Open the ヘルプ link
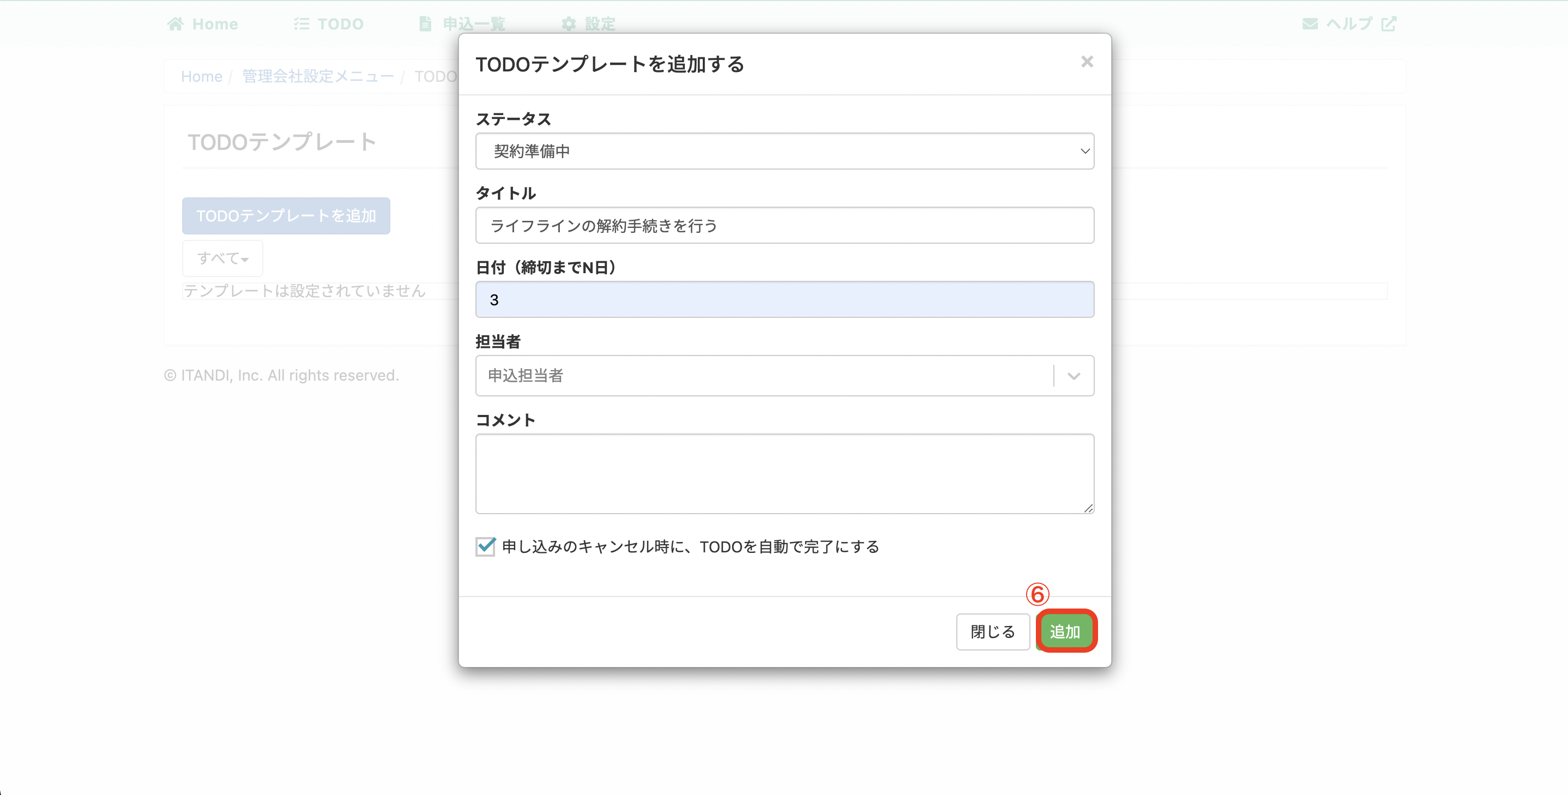 (x=1349, y=24)
